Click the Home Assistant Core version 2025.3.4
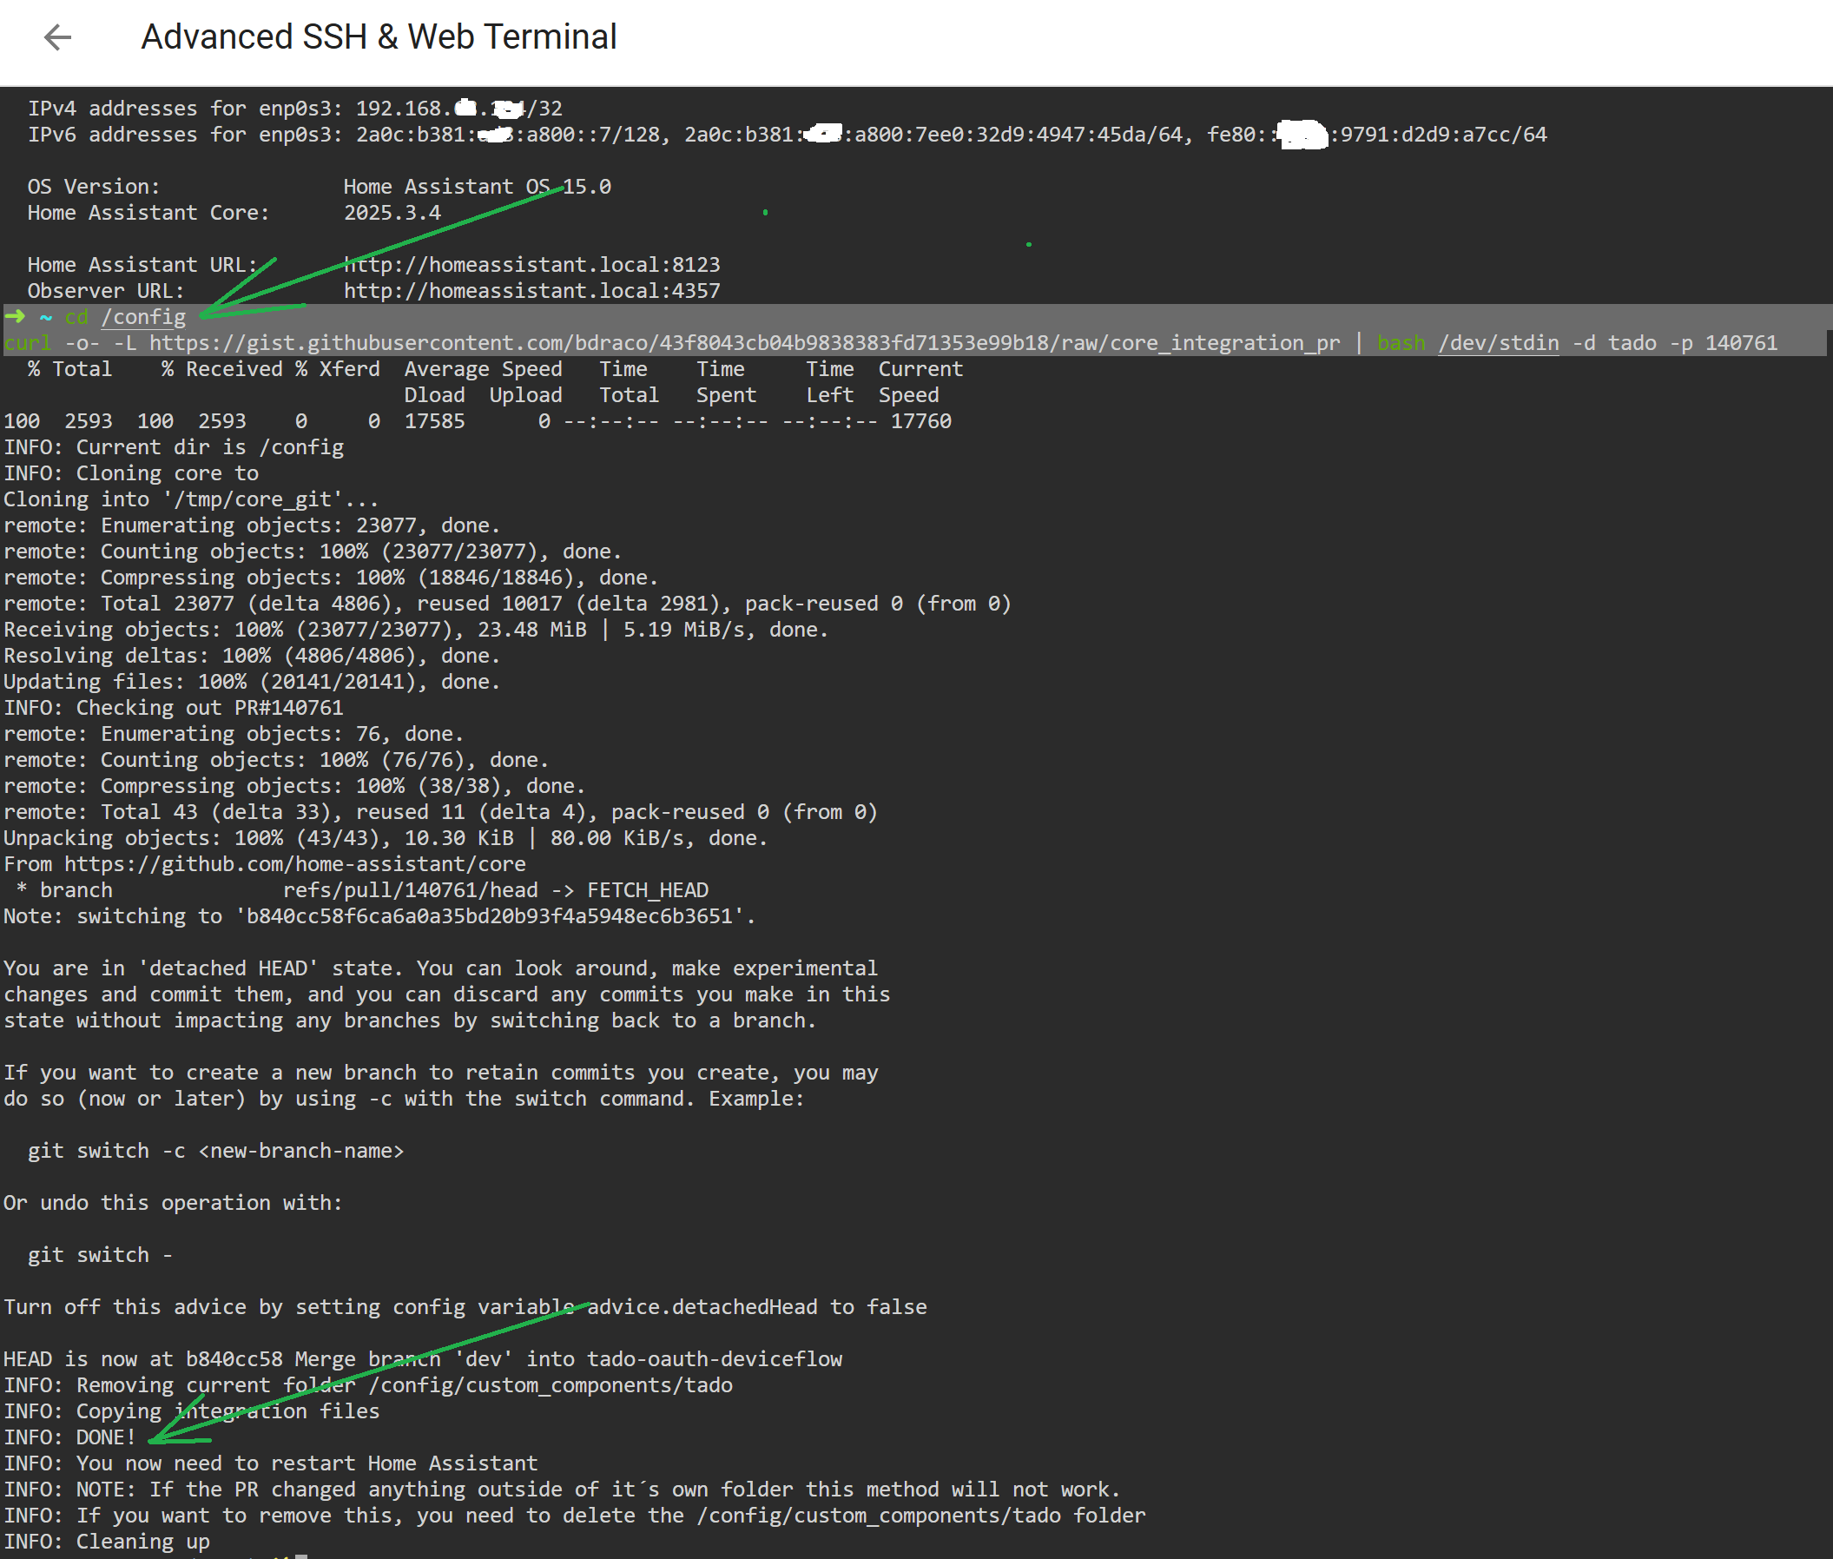This screenshot has height=1559, width=1833. tap(392, 213)
